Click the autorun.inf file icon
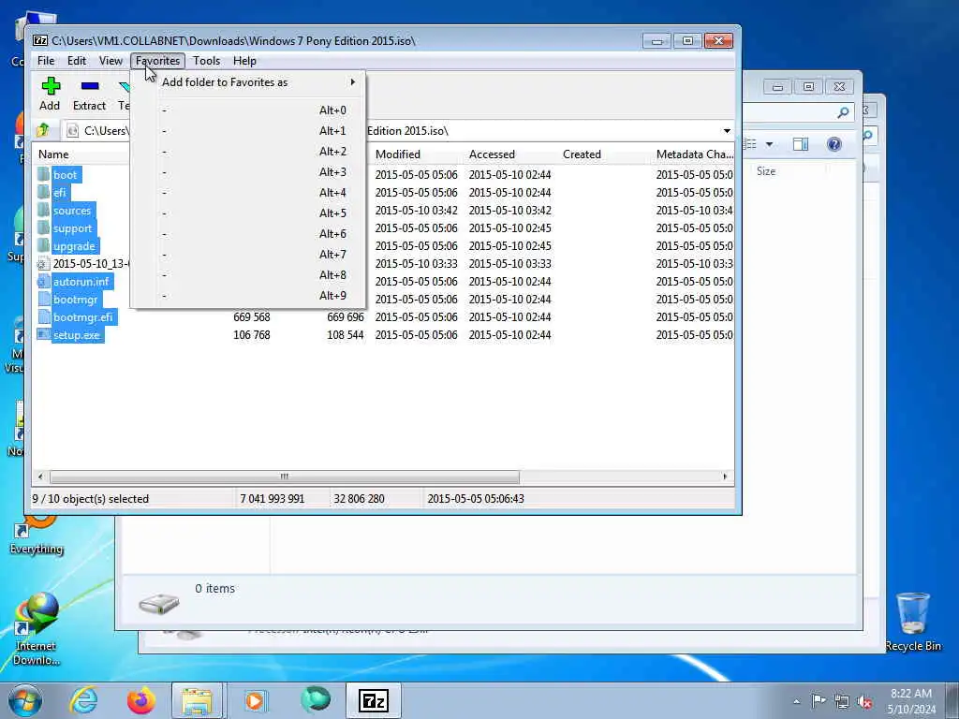The width and height of the screenshot is (959, 719). (43, 281)
